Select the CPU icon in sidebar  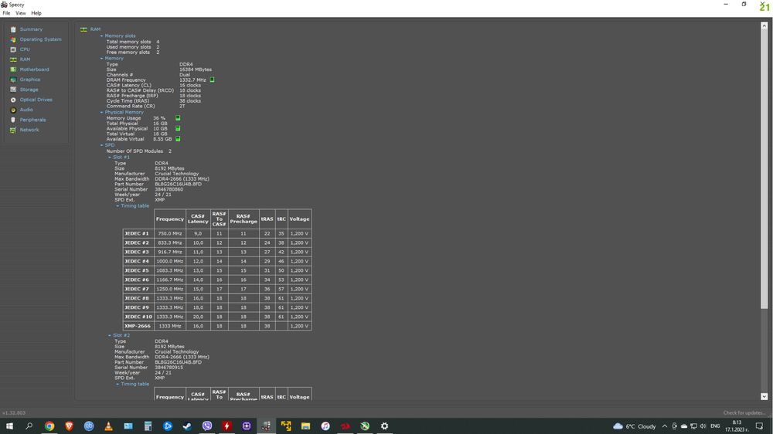pos(13,49)
